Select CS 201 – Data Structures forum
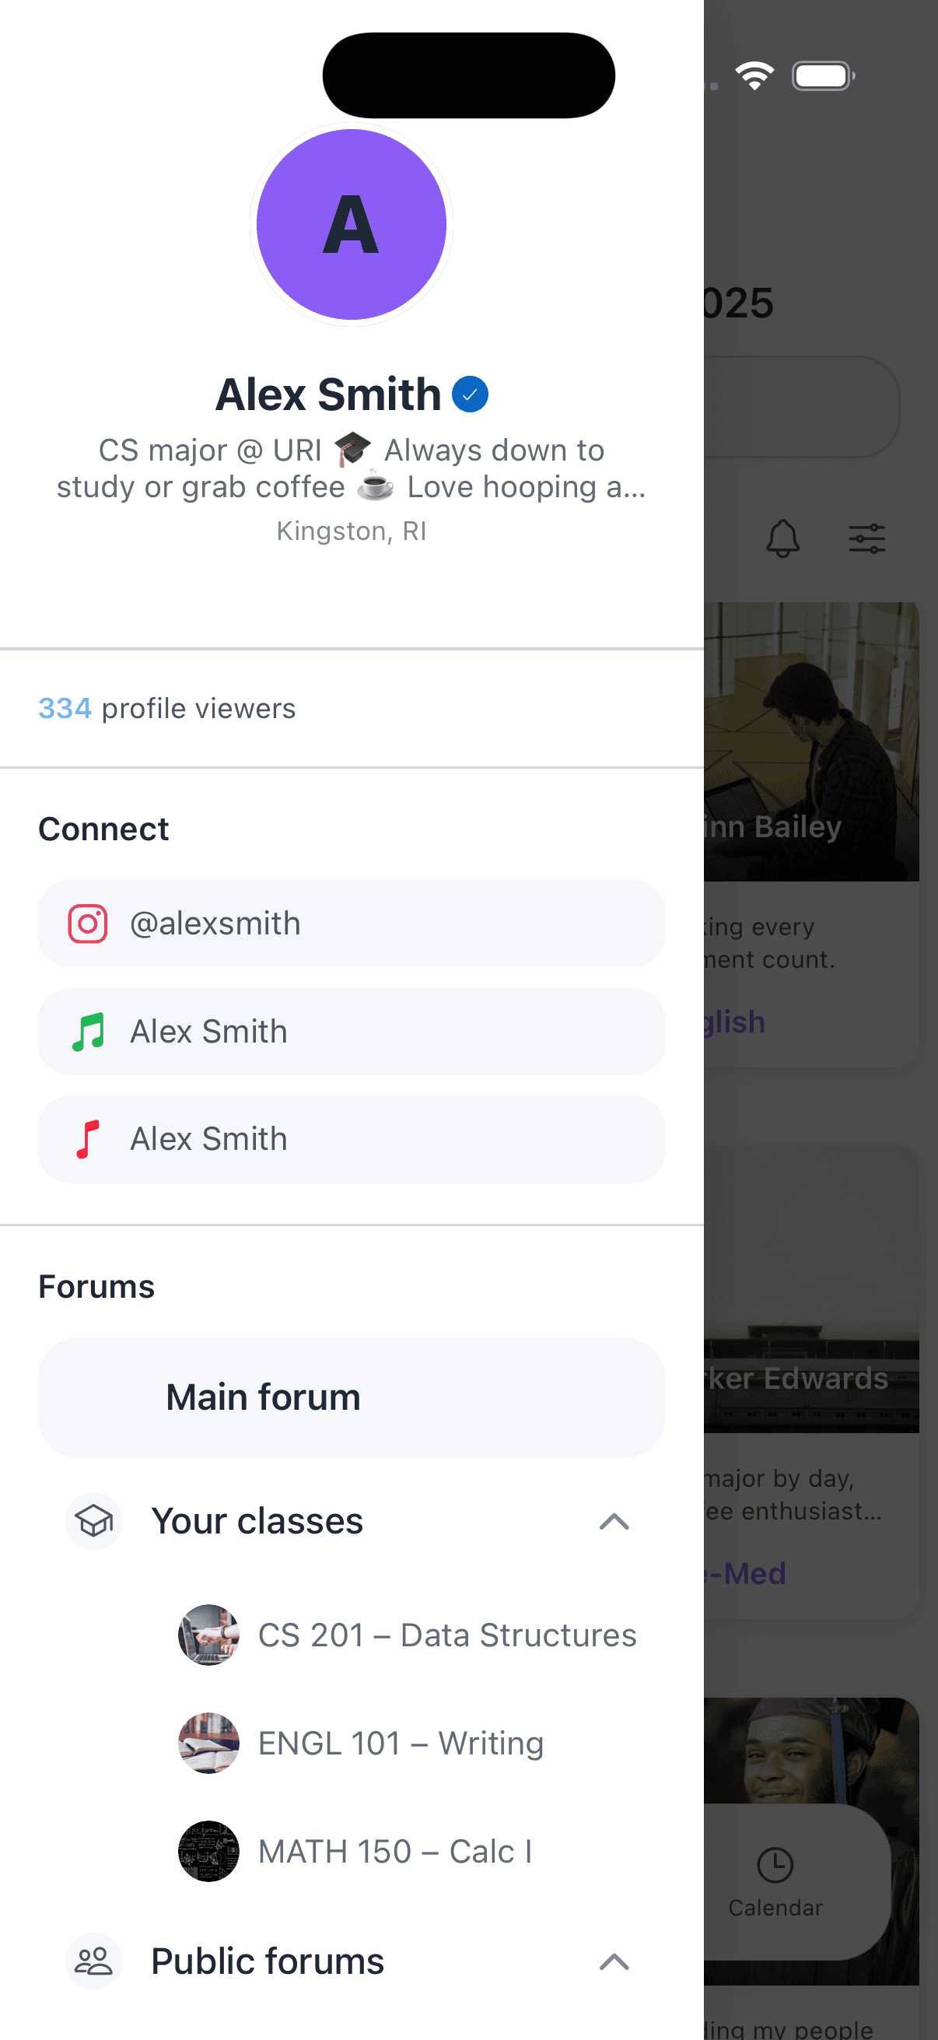The image size is (938, 2040). pos(446,1635)
